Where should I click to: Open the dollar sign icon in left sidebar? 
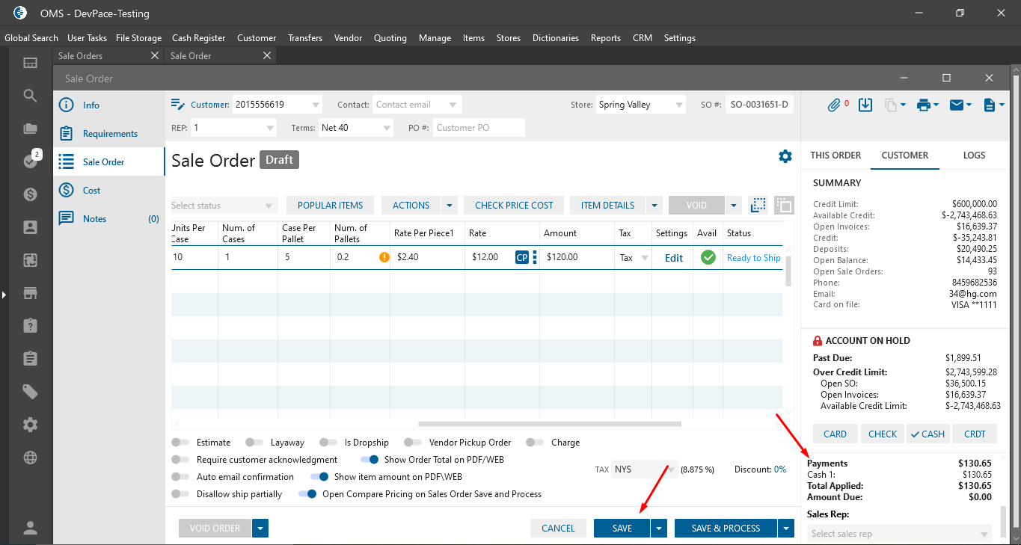pos(30,194)
